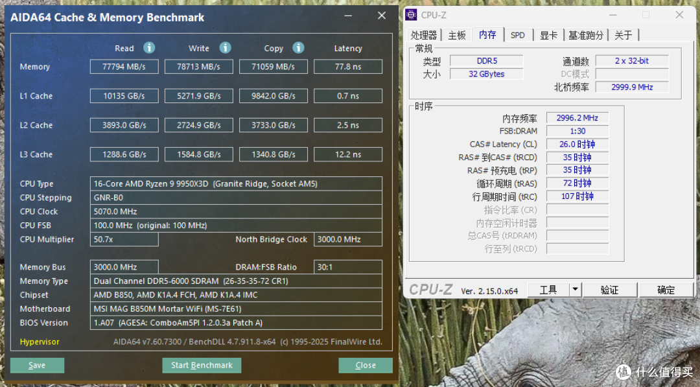
Task: Click the Chipset field AMD B850
Action: click(236, 294)
